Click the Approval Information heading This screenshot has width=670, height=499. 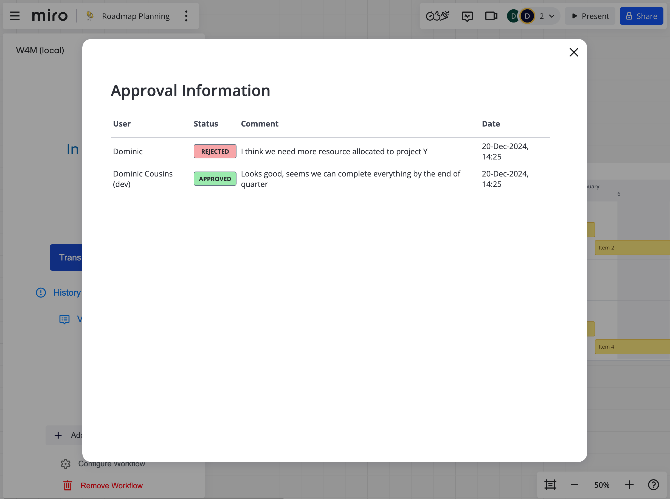(190, 90)
